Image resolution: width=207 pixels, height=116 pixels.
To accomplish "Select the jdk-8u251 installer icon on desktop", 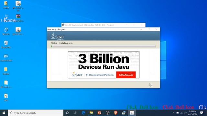I will pos(18,31).
